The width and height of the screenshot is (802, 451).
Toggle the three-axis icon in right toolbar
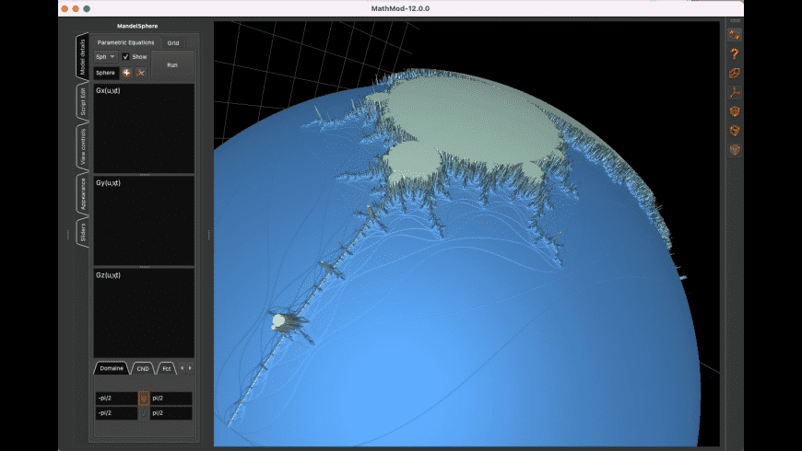735,92
